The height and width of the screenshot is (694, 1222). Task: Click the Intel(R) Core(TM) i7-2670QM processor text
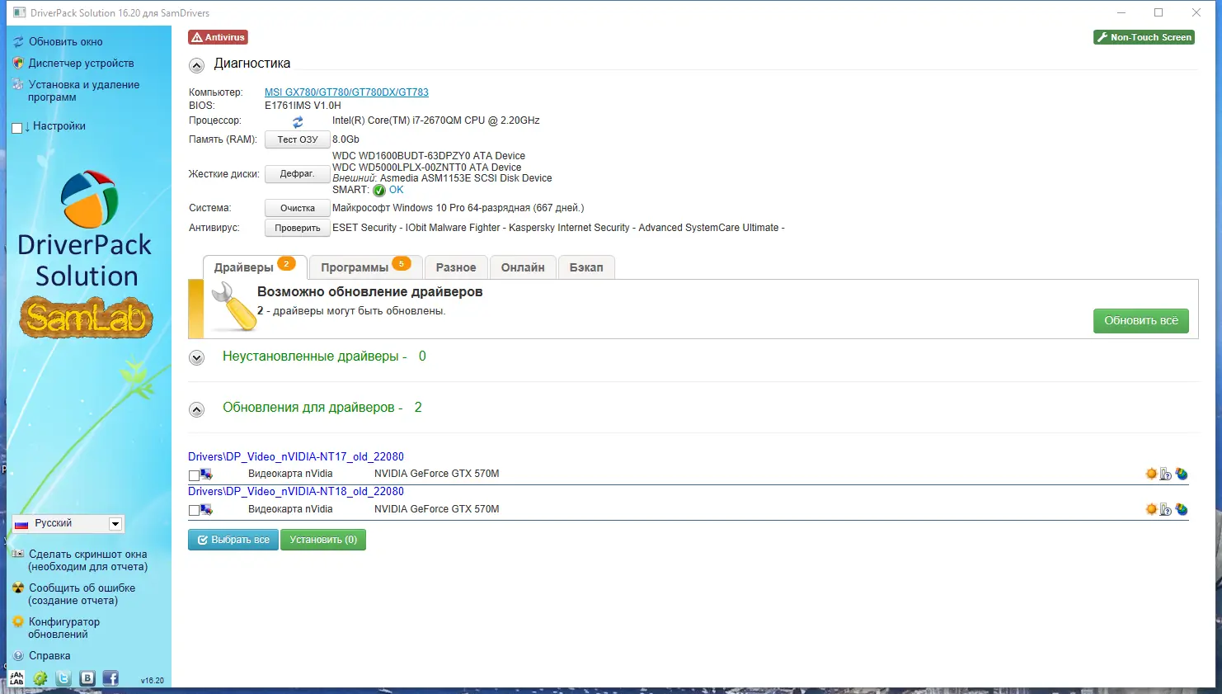tap(436, 120)
